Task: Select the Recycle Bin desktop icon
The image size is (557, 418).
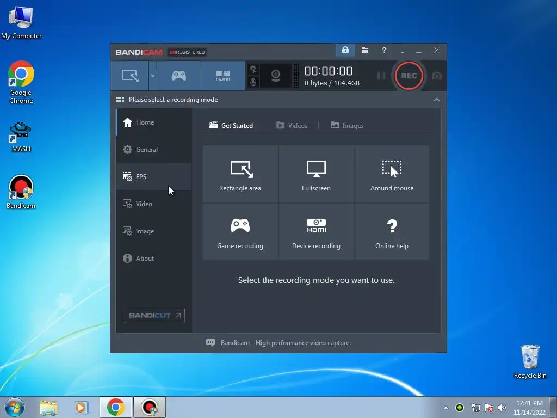Action: click(530, 361)
